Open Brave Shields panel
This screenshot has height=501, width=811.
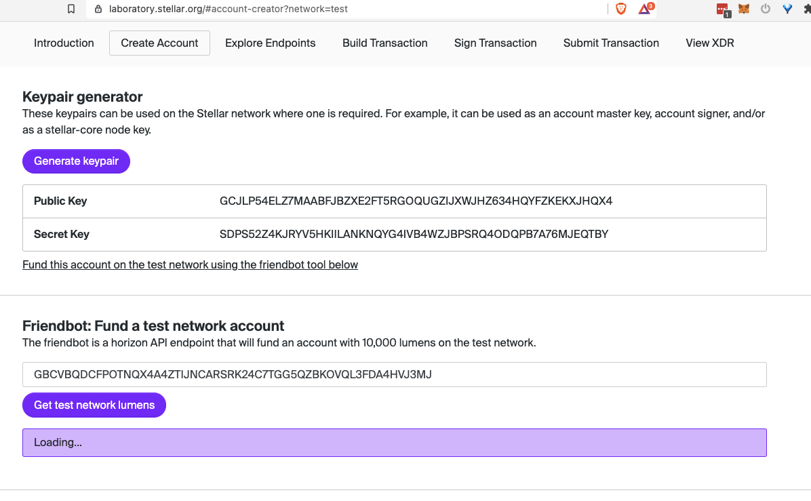621,9
